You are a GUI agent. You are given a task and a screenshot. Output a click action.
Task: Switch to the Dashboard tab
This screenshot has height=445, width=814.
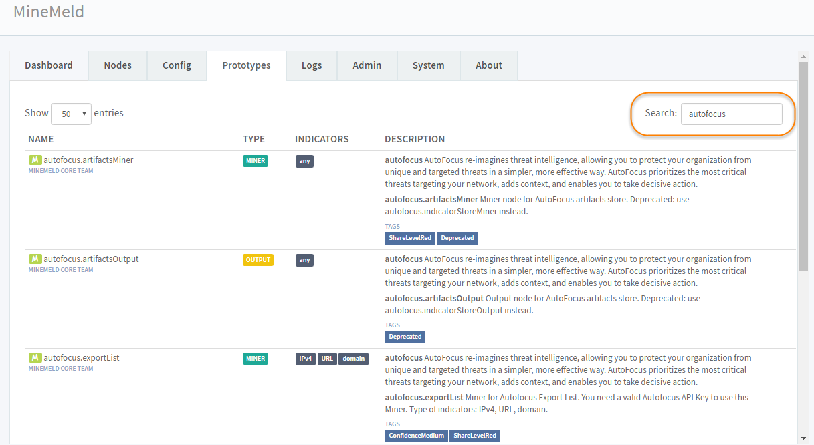49,65
